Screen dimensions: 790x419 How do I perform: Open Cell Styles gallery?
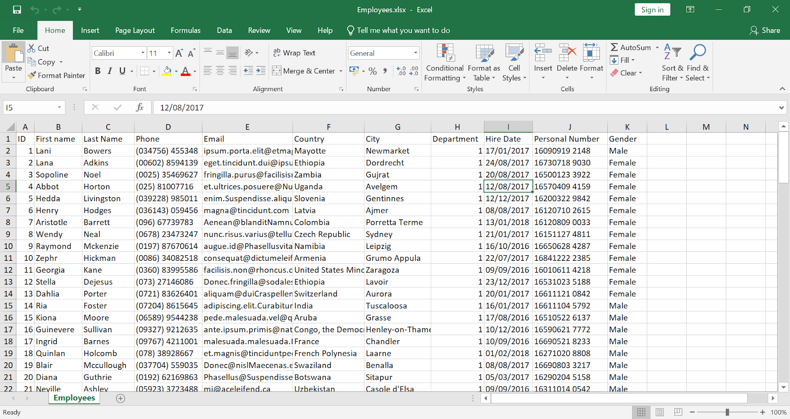pyautogui.click(x=514, y=63)
